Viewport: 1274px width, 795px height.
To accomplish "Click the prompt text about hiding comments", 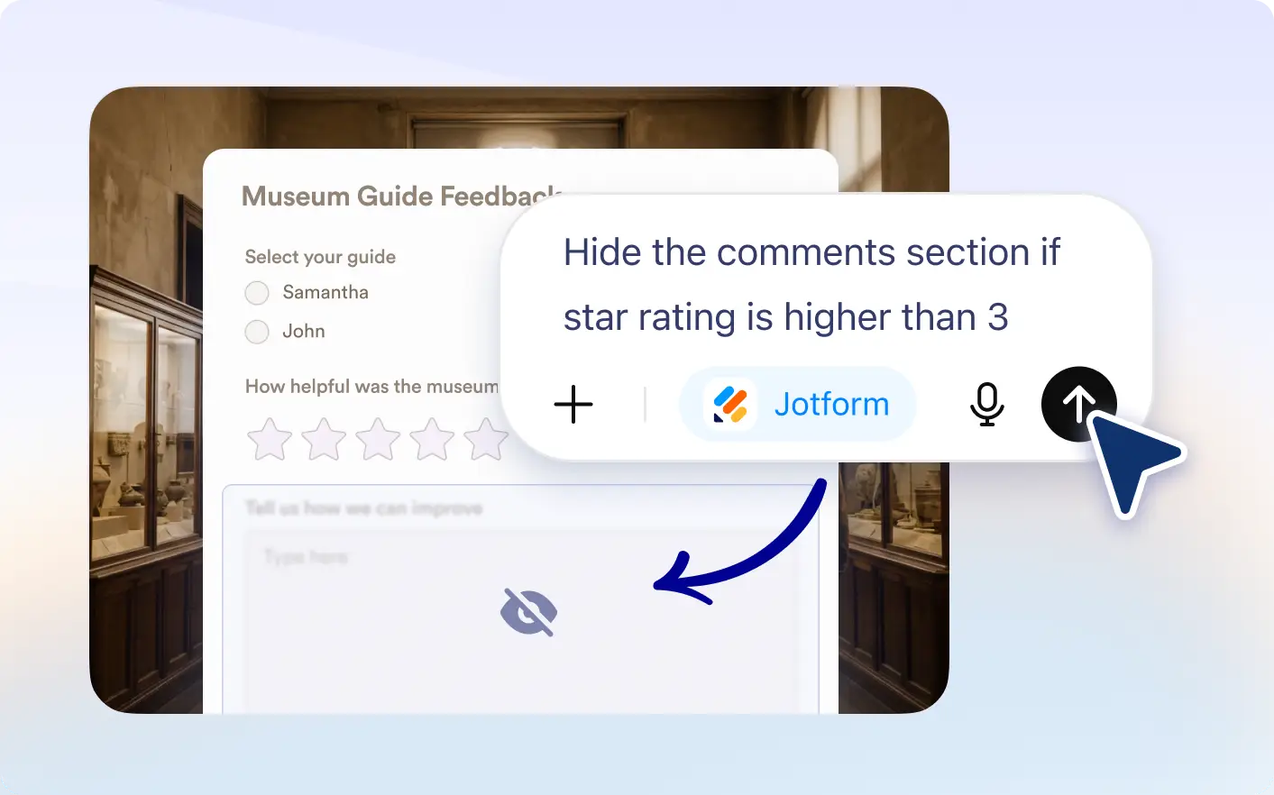I will click(x=811, y=284).
